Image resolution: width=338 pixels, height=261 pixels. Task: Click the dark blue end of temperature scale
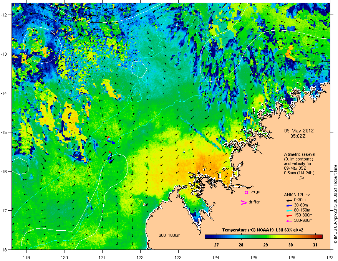(207, 237)
